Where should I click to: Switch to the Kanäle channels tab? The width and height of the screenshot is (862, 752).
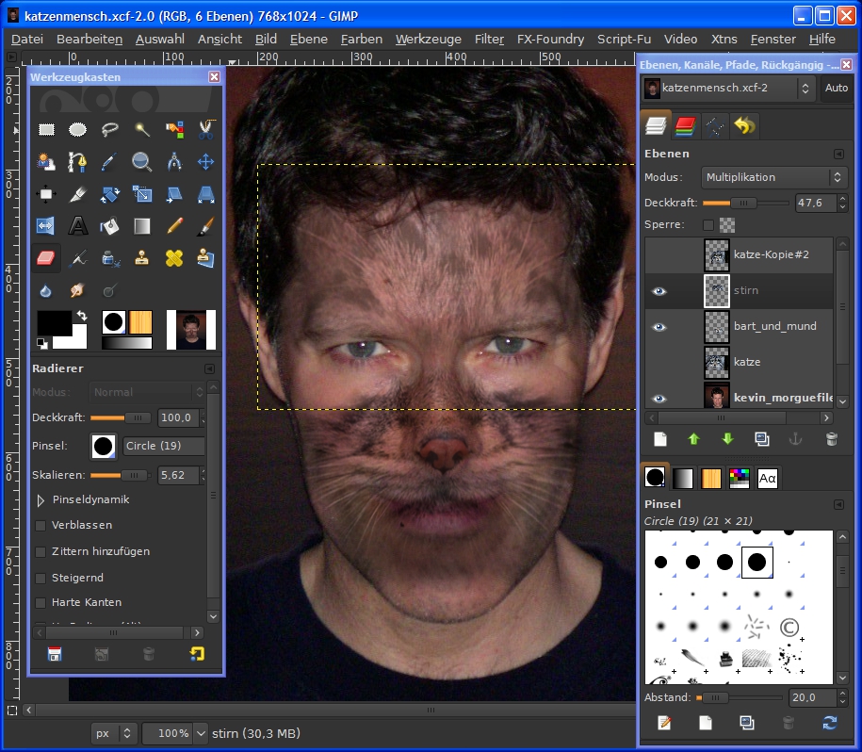(x=685, y=126)
